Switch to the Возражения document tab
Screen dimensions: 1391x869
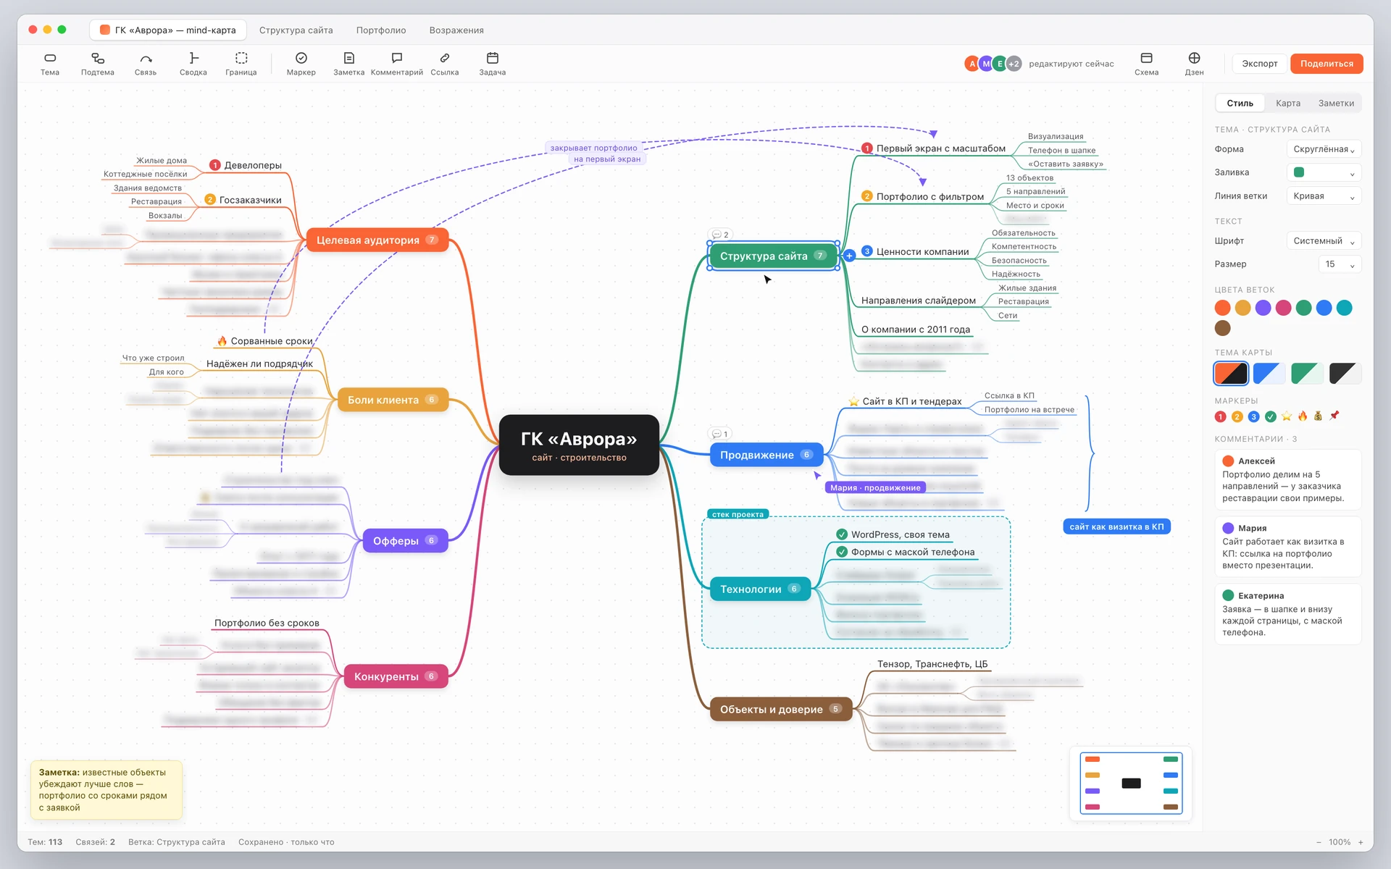pos(456,30)
